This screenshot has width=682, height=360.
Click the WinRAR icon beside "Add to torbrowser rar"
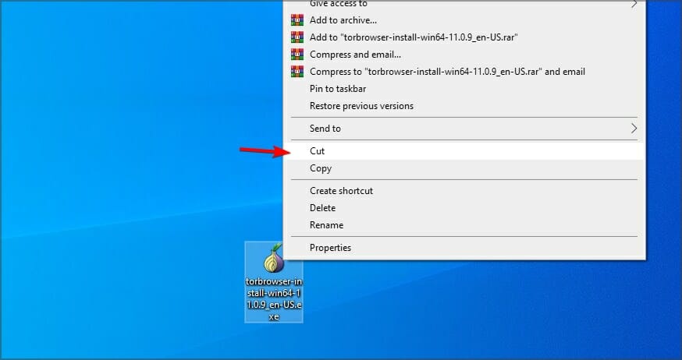[x=297, y=37]
